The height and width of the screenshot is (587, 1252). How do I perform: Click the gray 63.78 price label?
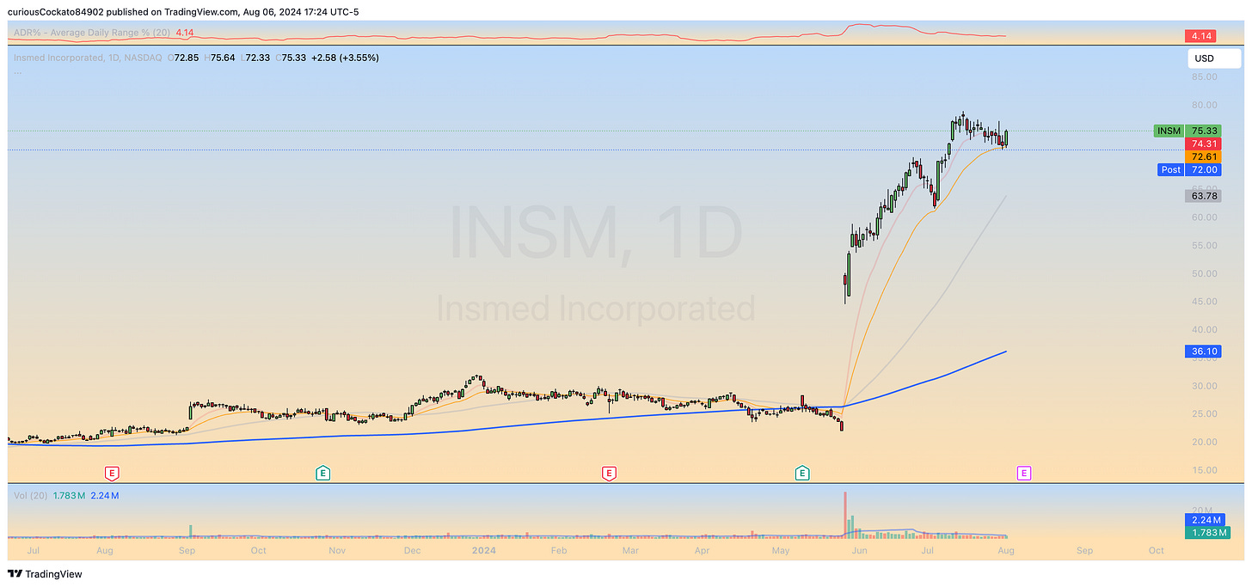tap(1202, 196)
